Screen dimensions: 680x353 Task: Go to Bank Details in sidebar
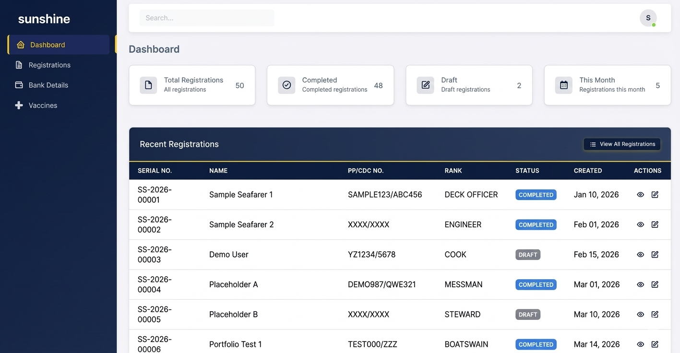(48, 85)
